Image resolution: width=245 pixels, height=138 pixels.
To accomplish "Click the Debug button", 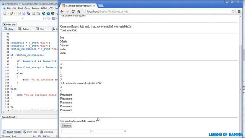I will tap(23, 29).
